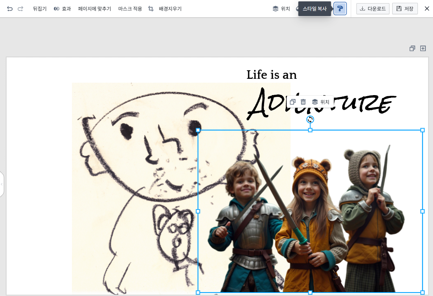Click 배경지우기 background remover
This screenshot has height=296, width=433.
(170, 9)
